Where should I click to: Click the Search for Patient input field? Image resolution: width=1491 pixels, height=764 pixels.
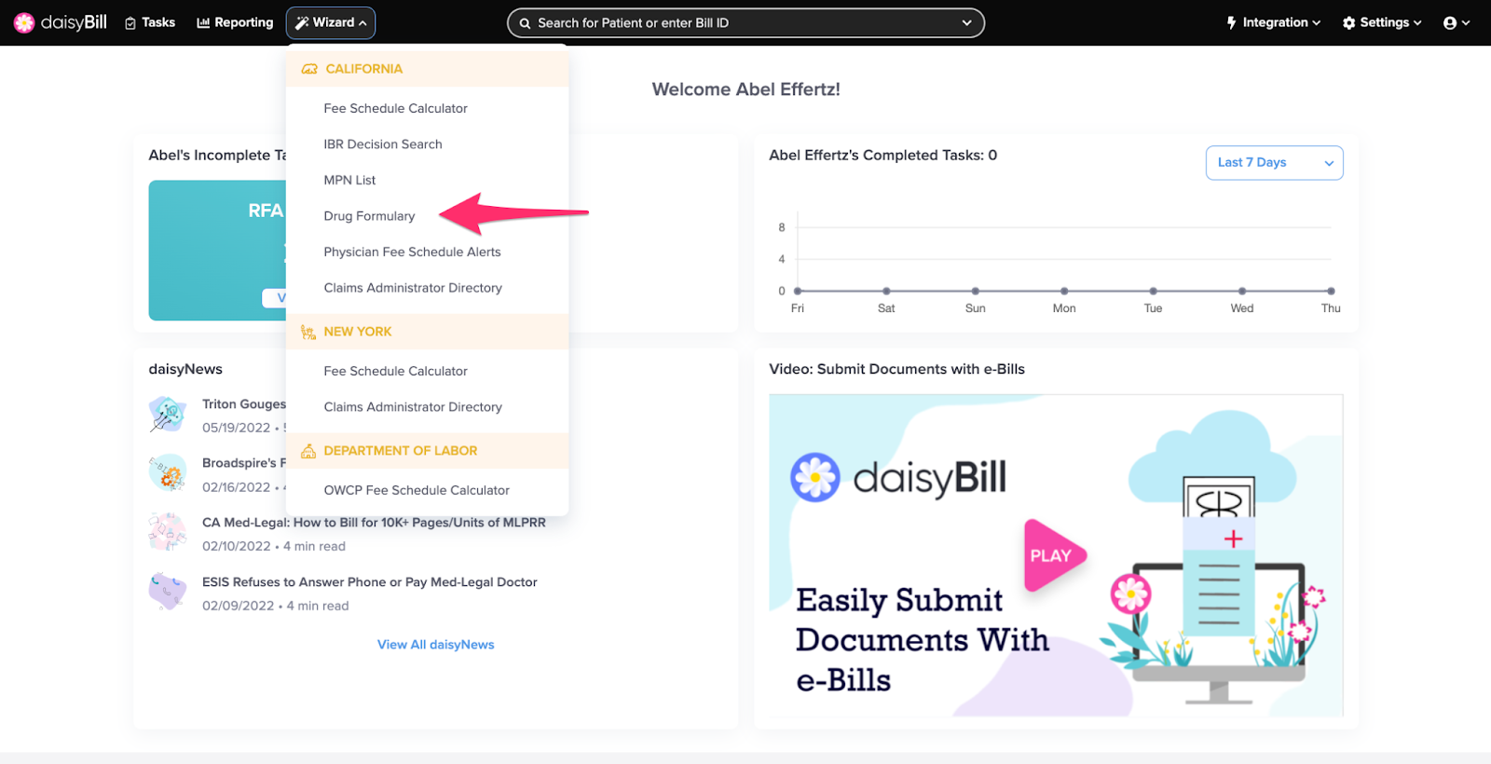(745, 23)
